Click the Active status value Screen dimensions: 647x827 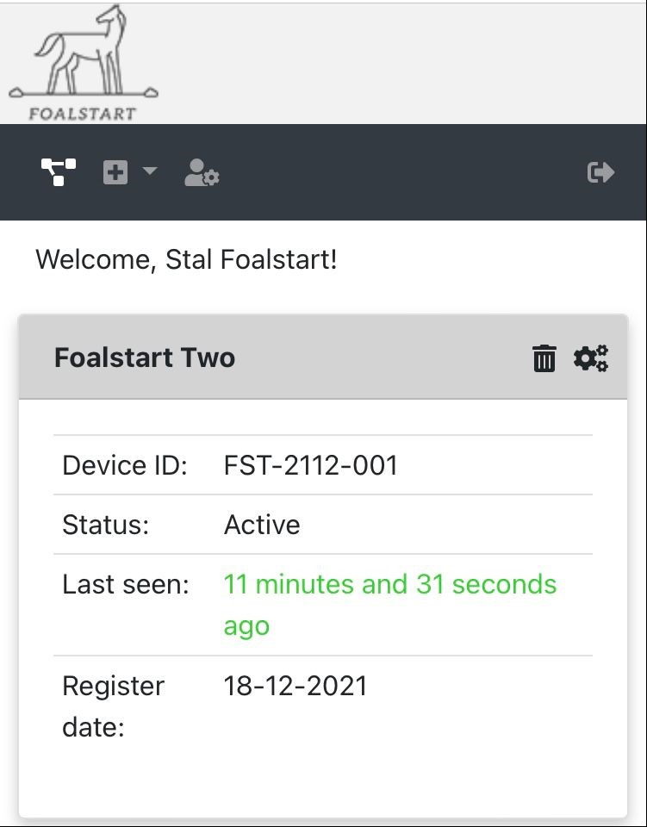[x=262, y=525]
